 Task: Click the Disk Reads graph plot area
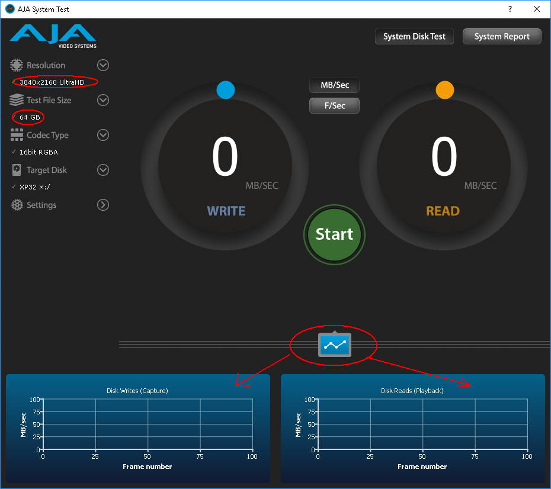click(423, 424)
